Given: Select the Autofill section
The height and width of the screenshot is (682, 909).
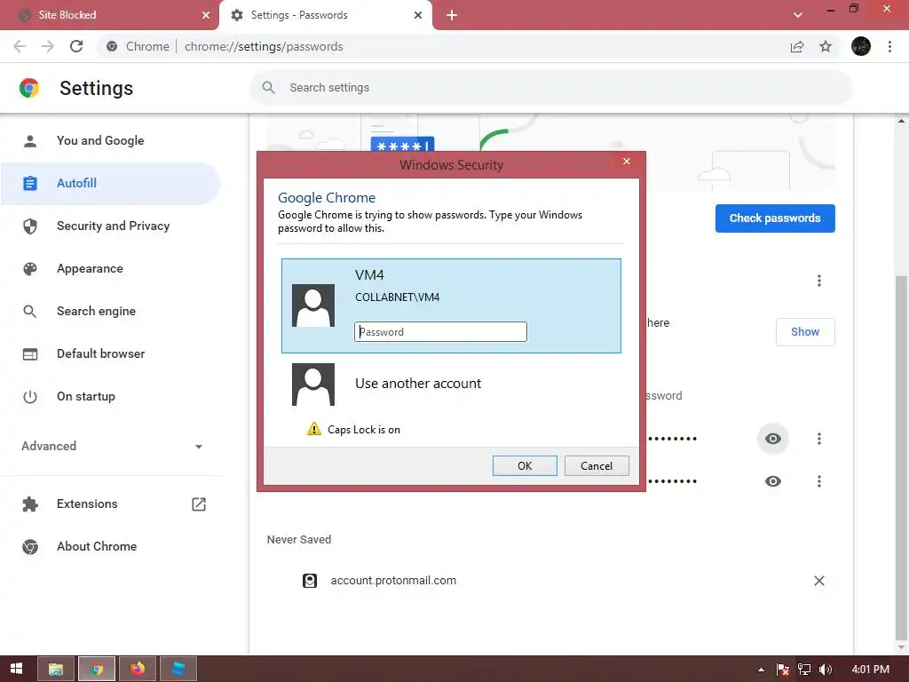Looking at the screenshot, I should coord(111,183).
